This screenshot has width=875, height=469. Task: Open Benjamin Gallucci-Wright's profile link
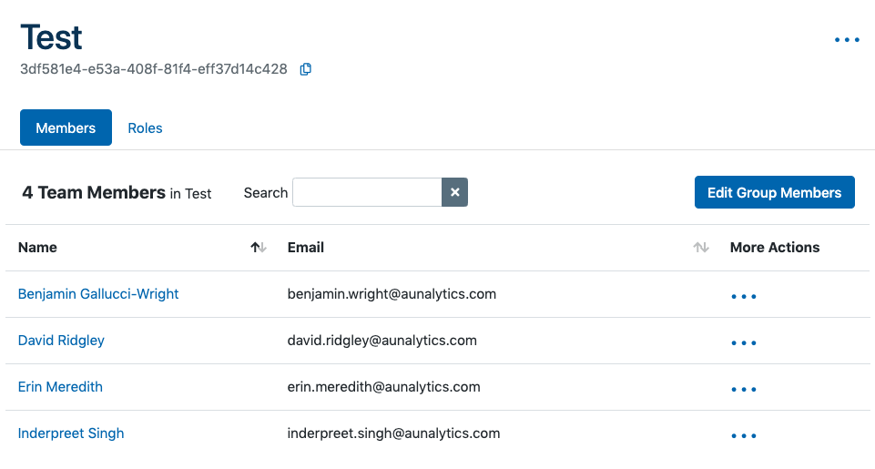tap(98, 294)
